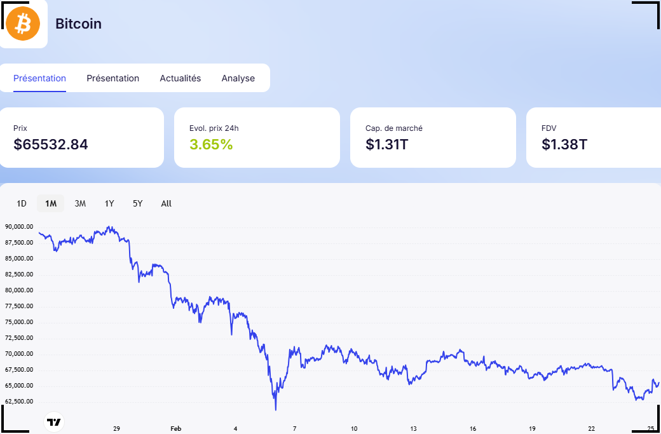Viewport: 661px width, 434px height.
Task: Switch chart to 3M range
Action: pos(80,203)
